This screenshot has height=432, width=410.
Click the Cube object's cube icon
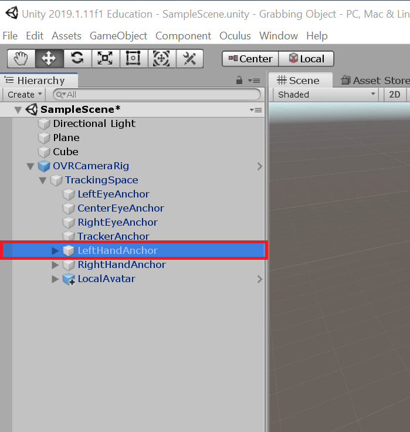pyautogui.click(x=44, y=152)
